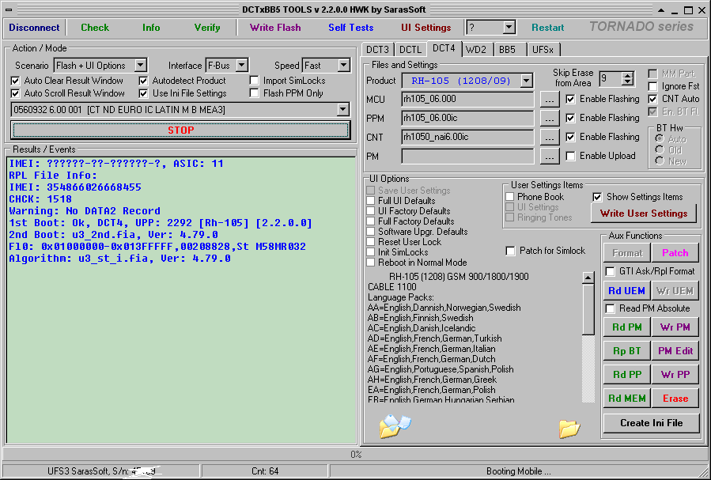Viewport: 711px width, 480px height.
Task: Check Full UI Defaults option
Action: pyautogui.click(x=371, y=200)
